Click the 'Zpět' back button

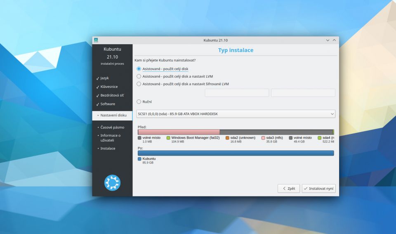coord(289,189)
